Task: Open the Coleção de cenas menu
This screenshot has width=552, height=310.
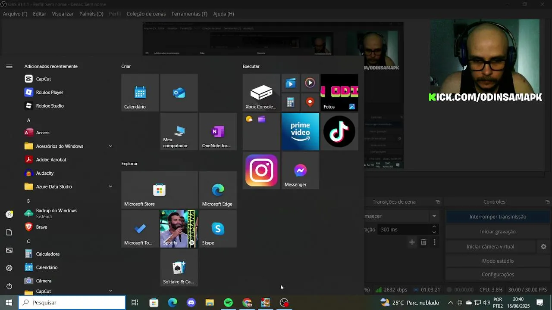Action: (x=146, y=14)
